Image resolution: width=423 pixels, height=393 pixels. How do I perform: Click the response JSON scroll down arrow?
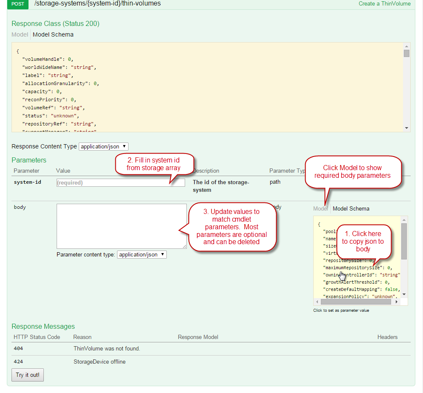coord(406,128)
